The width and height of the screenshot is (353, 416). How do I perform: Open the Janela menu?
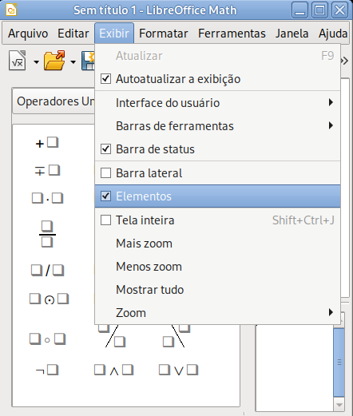[292, 34]
